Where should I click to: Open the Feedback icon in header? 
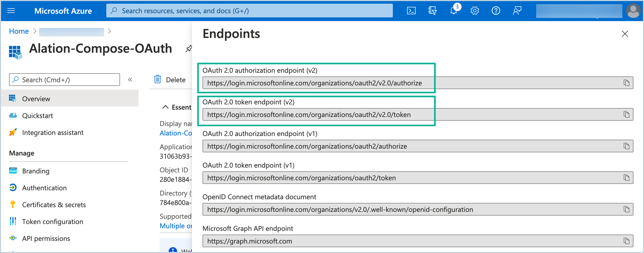tap(517, 11)
